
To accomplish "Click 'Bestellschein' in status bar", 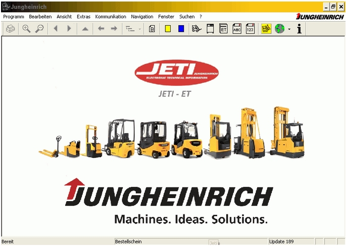I will click(x=128, y=241).
